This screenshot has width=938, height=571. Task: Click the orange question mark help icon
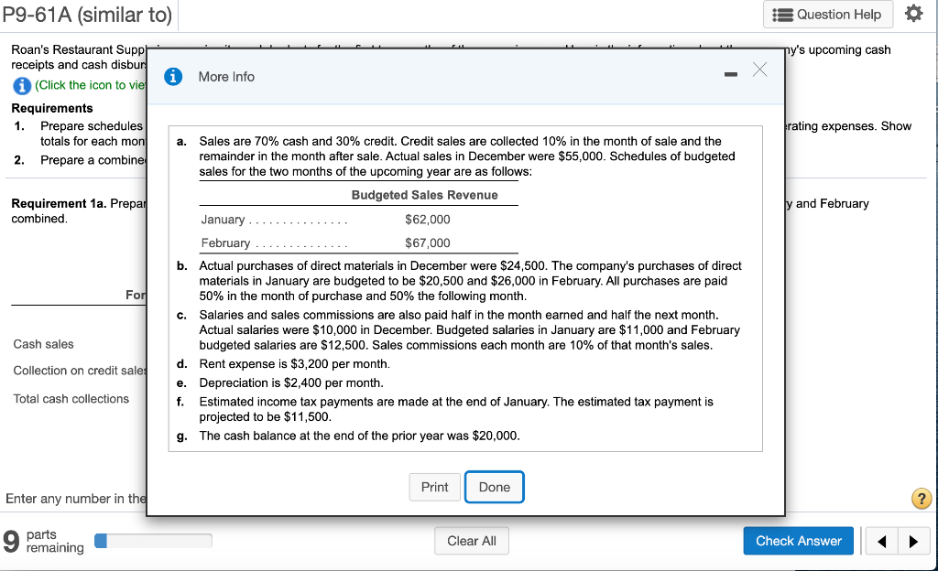coord(921,499)
